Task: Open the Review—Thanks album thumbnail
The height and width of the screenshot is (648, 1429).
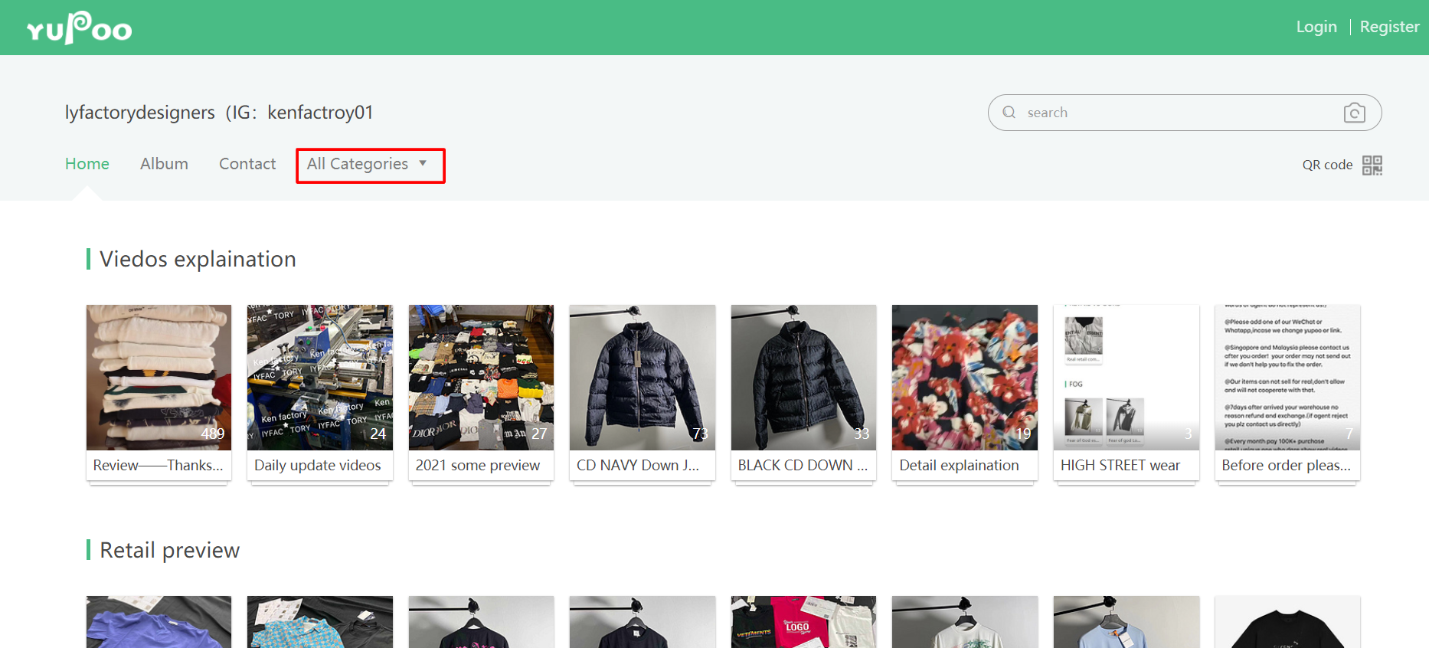Action: (159, 378)
